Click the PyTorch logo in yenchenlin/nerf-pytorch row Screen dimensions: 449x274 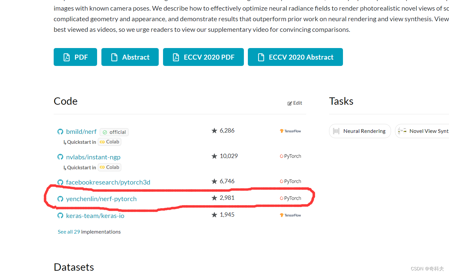(290, 198)
